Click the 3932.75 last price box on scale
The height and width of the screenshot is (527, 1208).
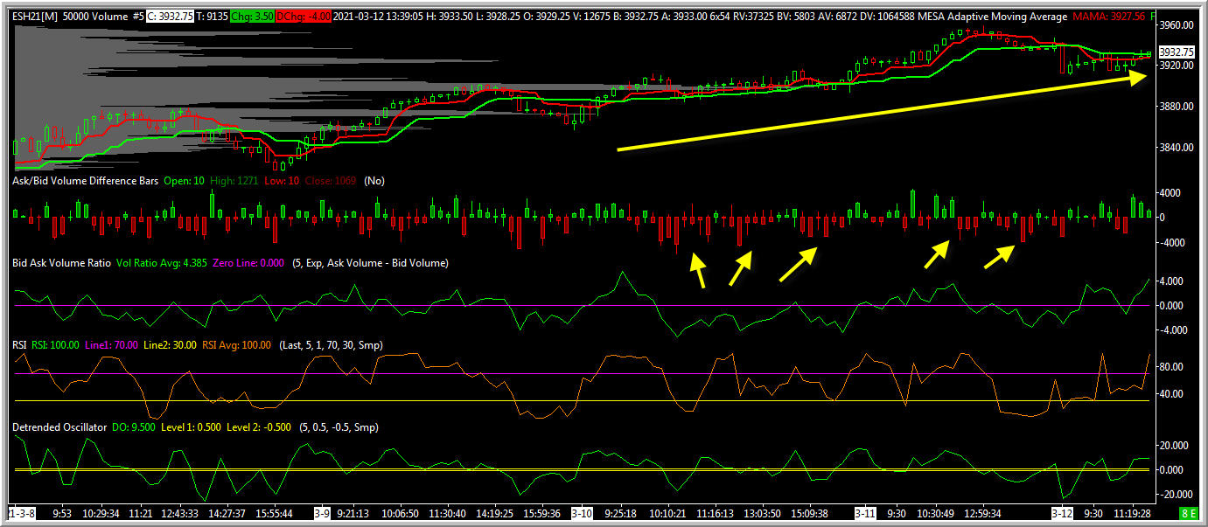(1177, 52)
